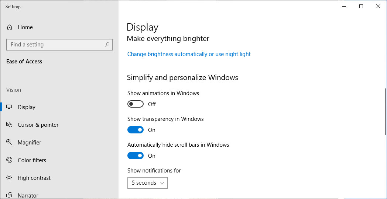Open the Show notifications for dropdown

click(148, 183)
